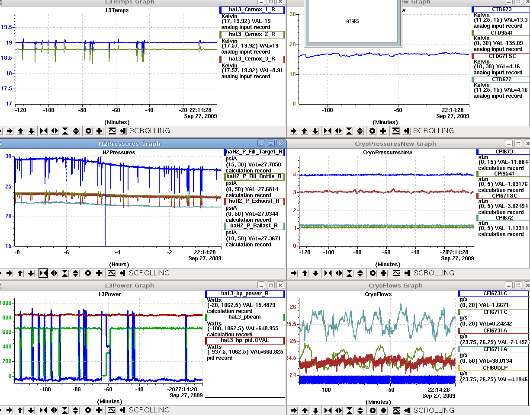Expand the Y axis in H2Pressures toolbar

tap(76, 273)
